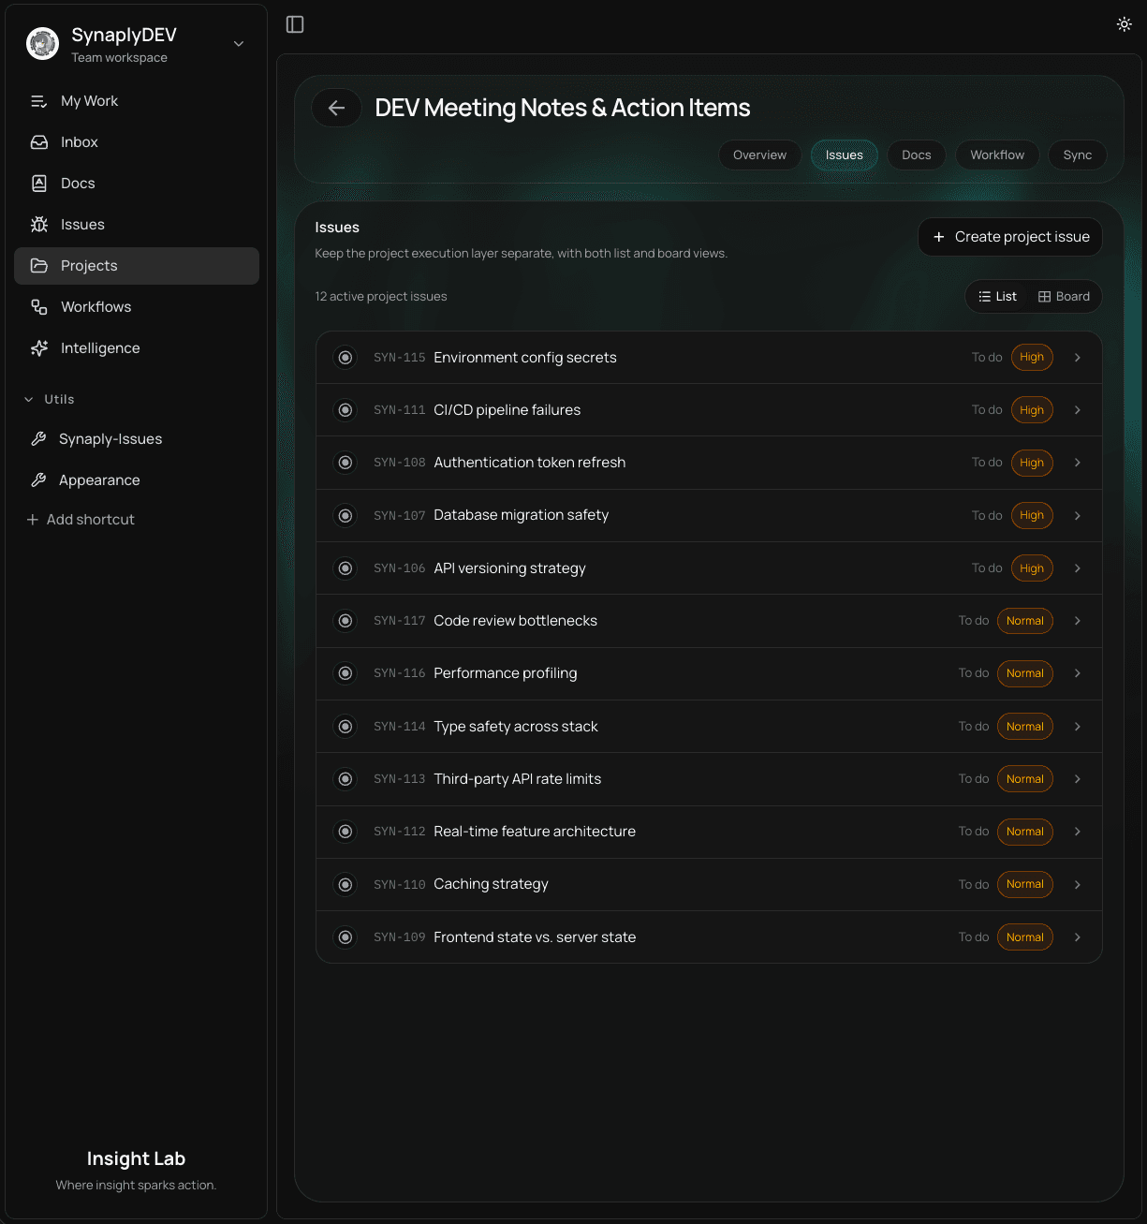
Task: Click status circle for SYN-115 issue
Action: pos(346,358)
